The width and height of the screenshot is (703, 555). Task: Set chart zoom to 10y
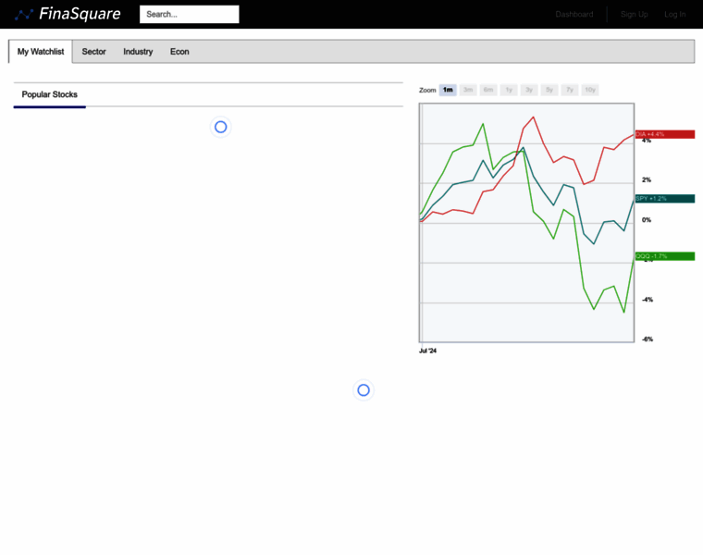pos(590,90)
